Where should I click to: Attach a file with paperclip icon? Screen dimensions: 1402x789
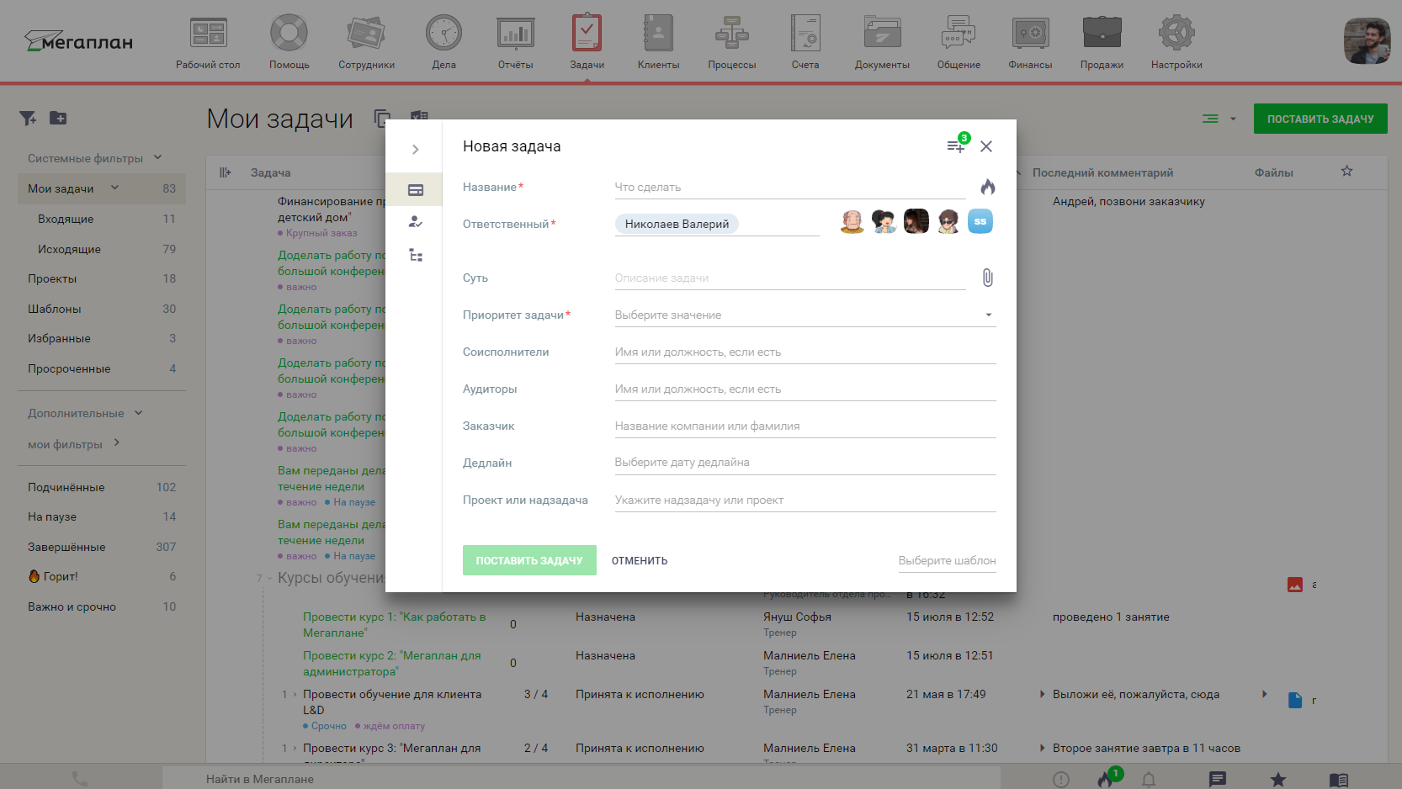click(988, 278)
